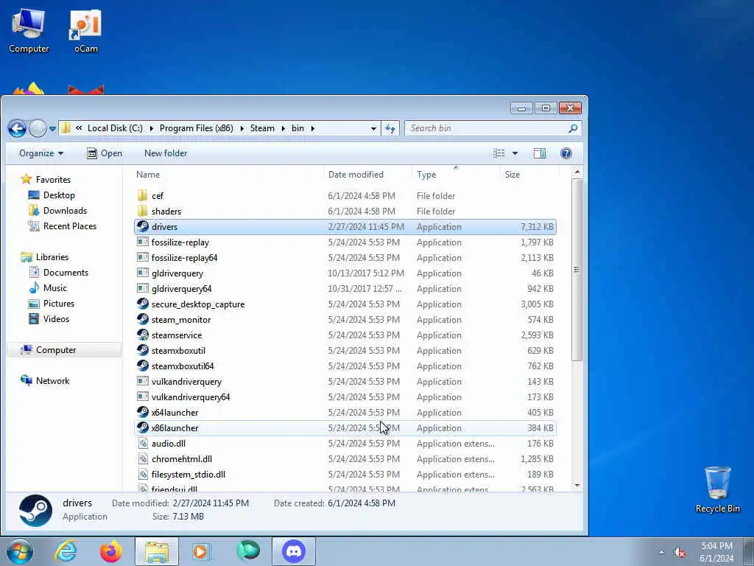The width and height of the screenshot is (754, 566).
Task: Expand the address bar history dropdown
Action: pyautogui.click(x=373, y=128)
